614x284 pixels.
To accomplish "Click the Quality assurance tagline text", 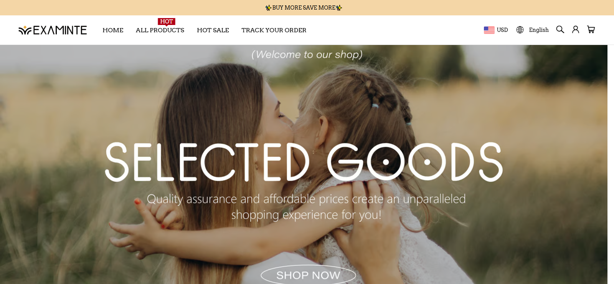I will (x=306, y=207).
